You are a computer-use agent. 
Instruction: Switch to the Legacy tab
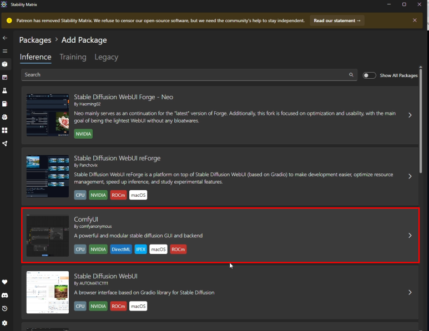point(107,57)
